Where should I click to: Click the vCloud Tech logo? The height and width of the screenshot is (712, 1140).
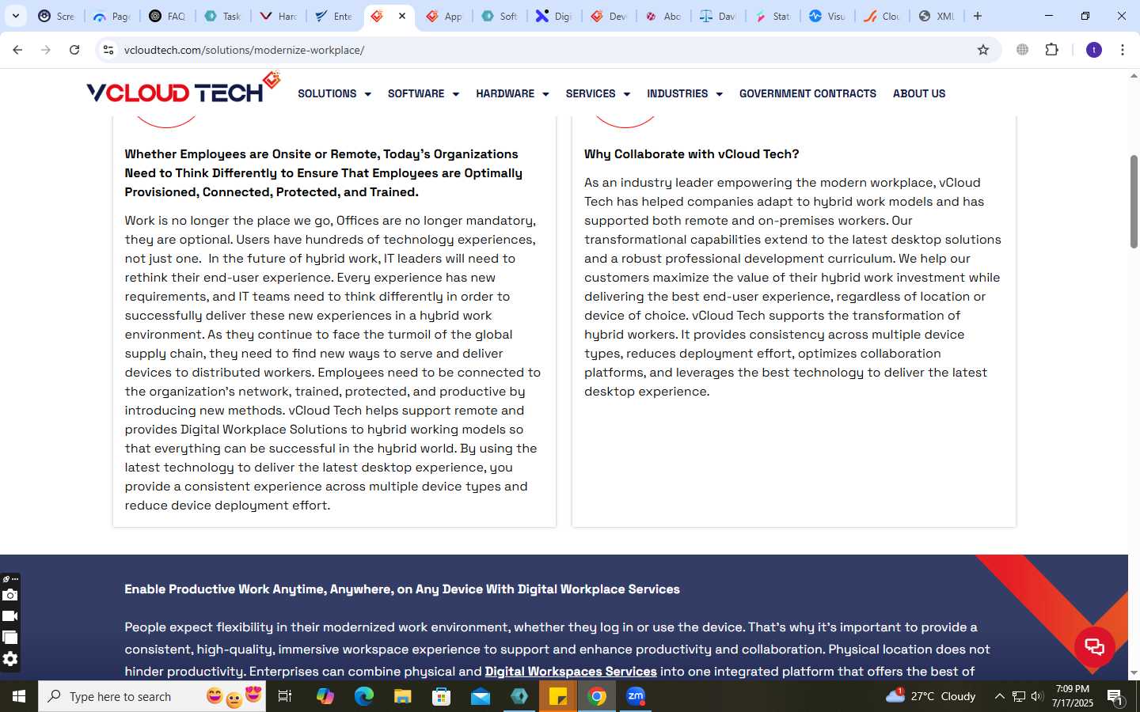(183, 89)
